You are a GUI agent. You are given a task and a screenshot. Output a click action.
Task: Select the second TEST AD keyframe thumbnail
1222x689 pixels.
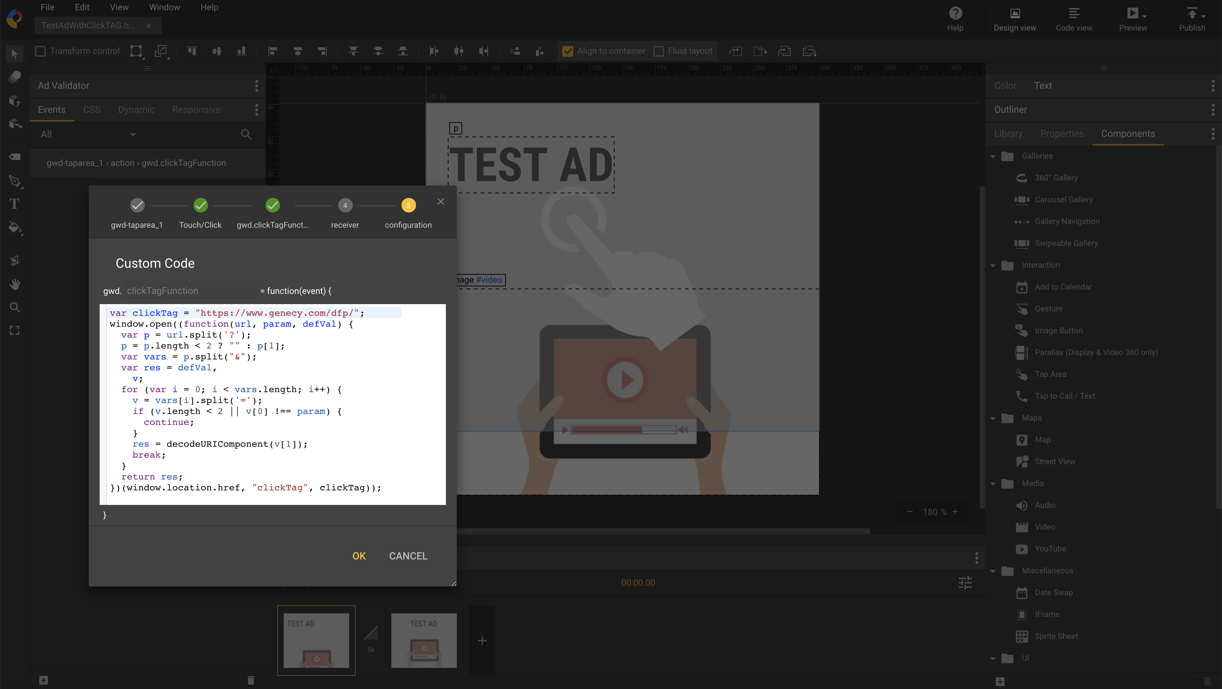(424, 640)
